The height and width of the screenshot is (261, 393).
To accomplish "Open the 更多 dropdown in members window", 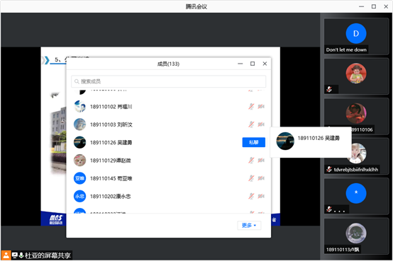I will click(x=249, y=225).
